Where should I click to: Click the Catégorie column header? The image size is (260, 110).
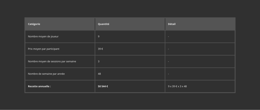[x=34, y=24]
